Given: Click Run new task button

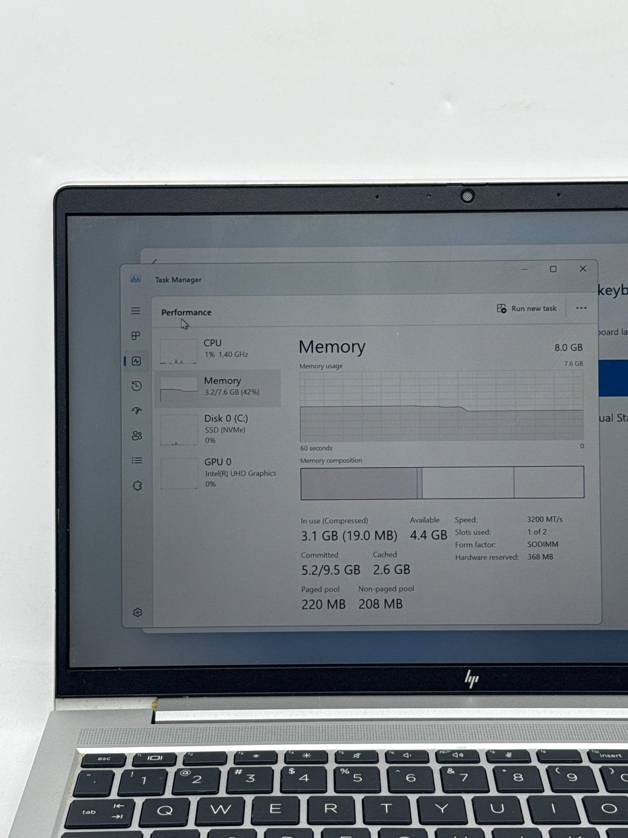Looking at the screenshot, I should (x=526, y=308).
